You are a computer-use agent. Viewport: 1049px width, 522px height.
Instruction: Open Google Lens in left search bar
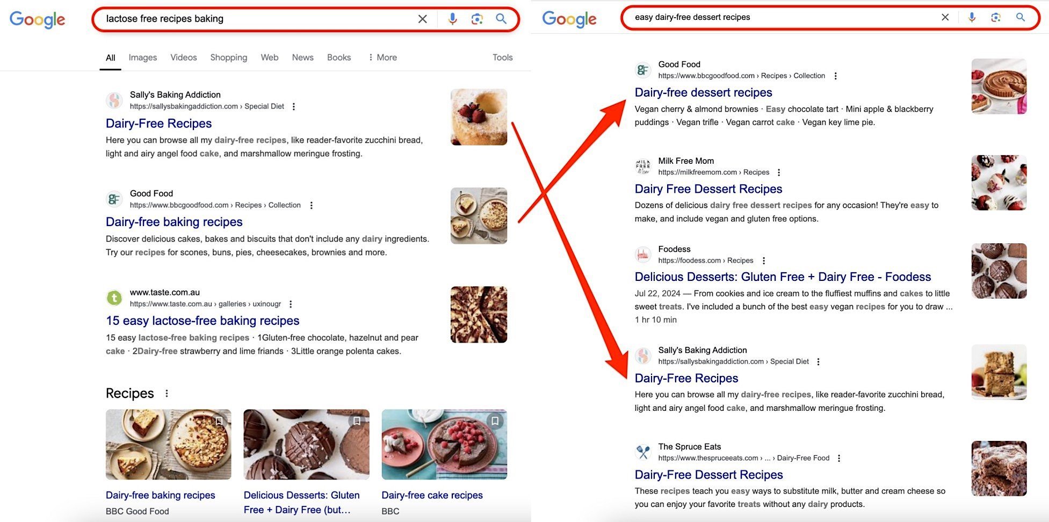(477, 19)
